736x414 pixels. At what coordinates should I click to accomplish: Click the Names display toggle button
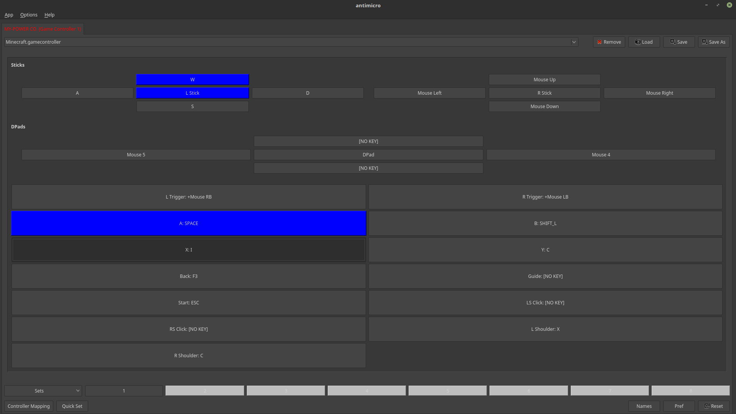tap(644, 406)
